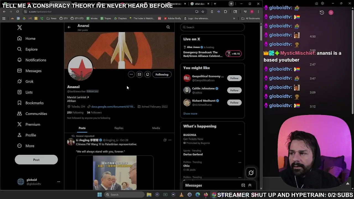Screen dimensions: 354x199
Task: Open the More menu in the sidebar
Action: pos(26,146)
